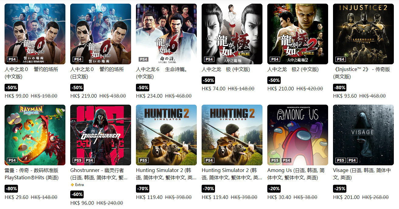The height and width of the screenshot is (209, 399).
Task: Open the 龍が如く極2 cover thumbnail
Action: coord(298,34)
